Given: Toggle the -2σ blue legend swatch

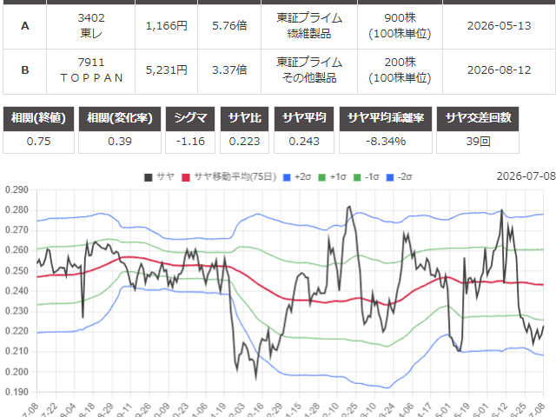Looking at the screenshot, I should click(x=390, y=177).
